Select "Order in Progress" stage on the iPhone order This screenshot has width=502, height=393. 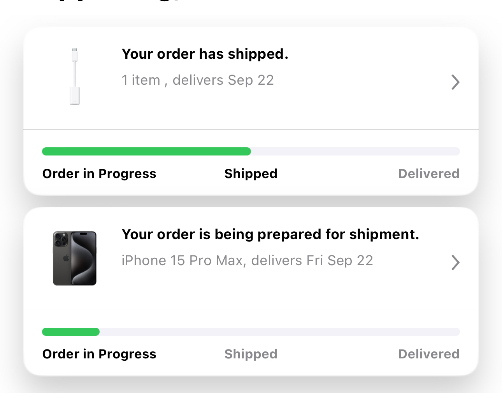coord(99,354)
